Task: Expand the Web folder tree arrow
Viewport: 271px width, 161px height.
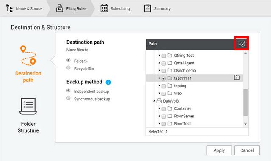Action: [159, 93]
